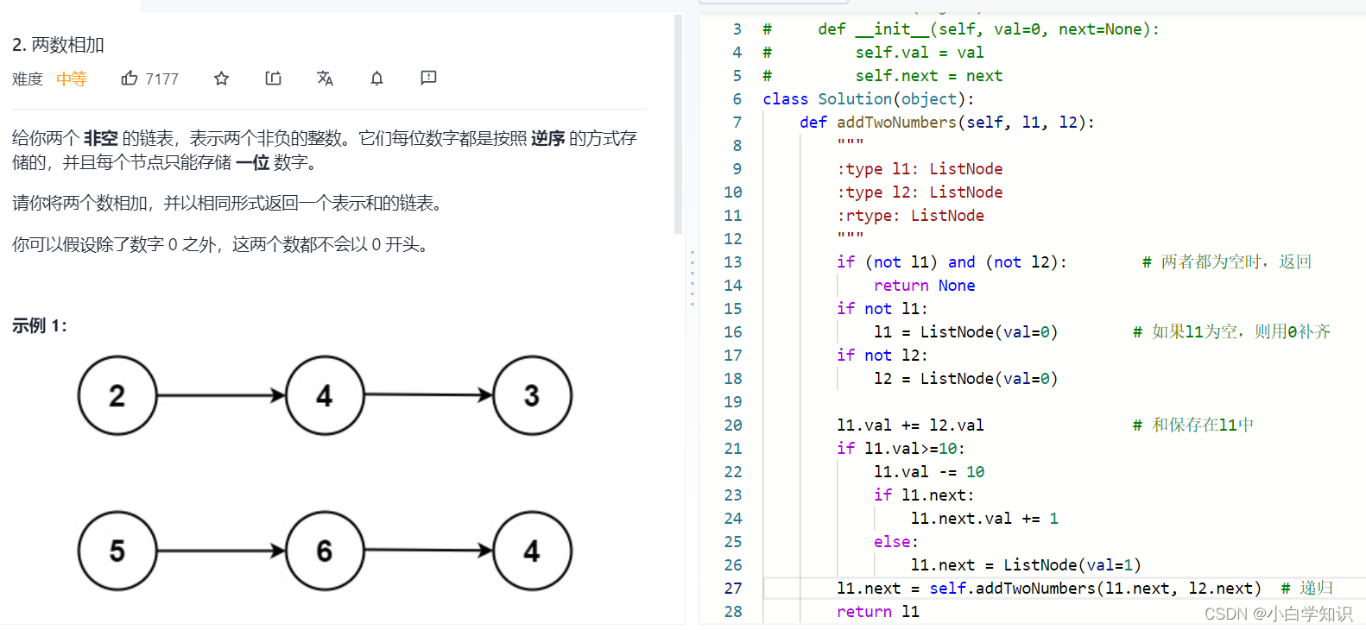Click the comment '# 和保存在l1中'
This screenshot has width=1366, height=630.
pyautogui.click(x=1193, y=425)
